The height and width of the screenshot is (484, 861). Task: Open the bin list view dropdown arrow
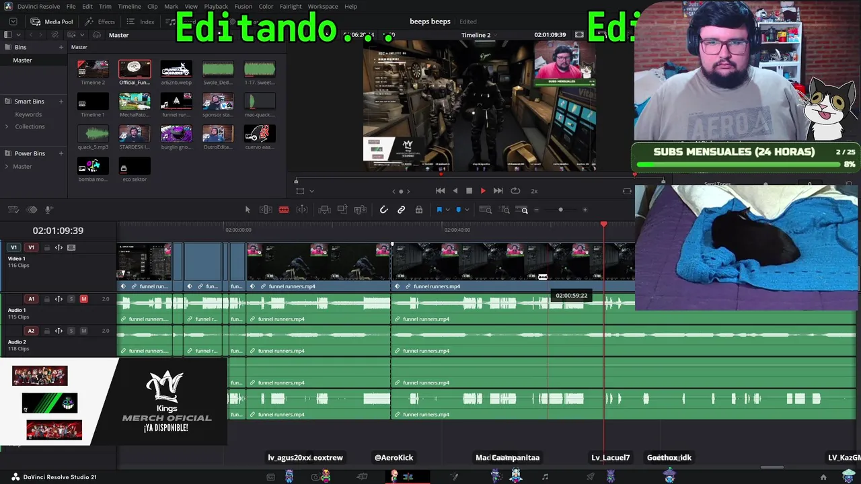(18, 34)
